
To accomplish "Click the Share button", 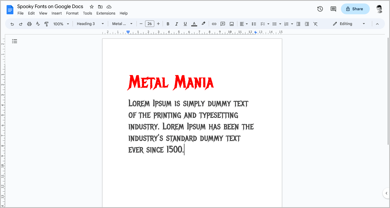I will tap(355, 9).
